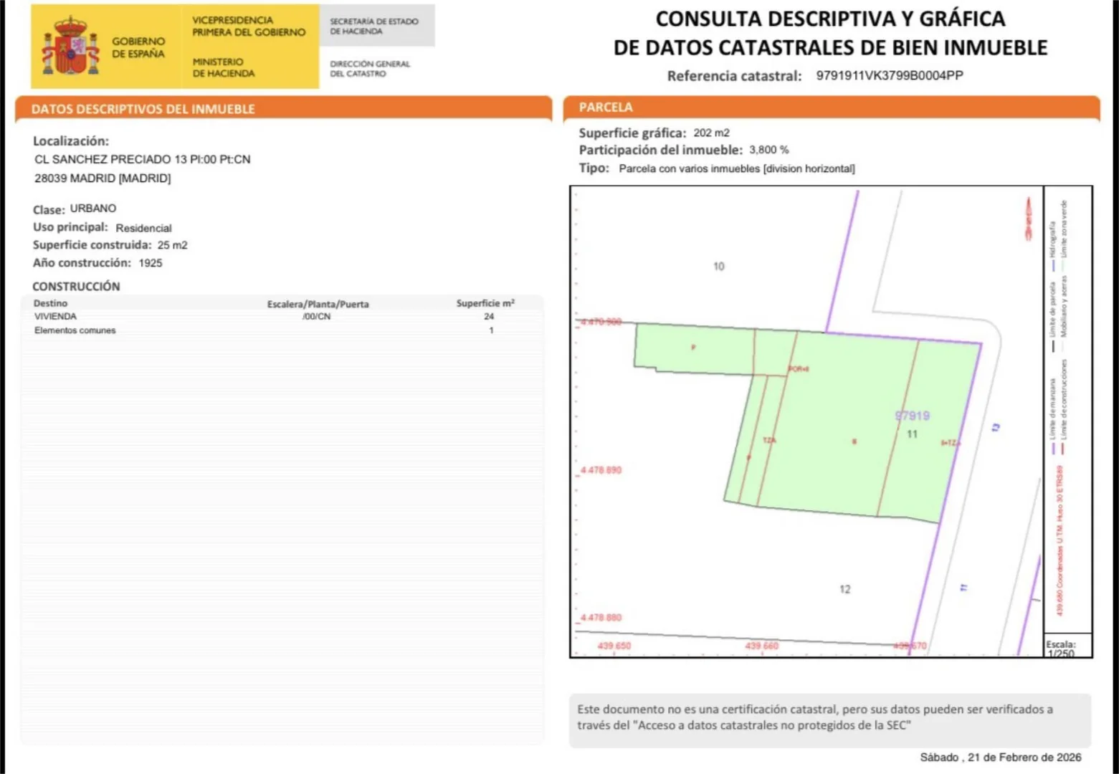Click the address CL Sanchez Preciado 13
The image size is (1119, 774).
tap(142, 159)
